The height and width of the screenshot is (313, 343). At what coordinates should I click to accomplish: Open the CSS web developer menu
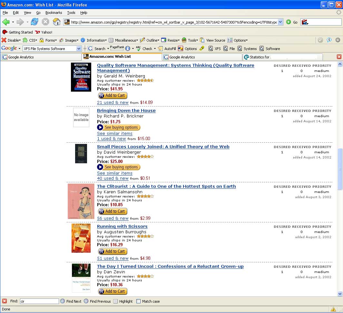tap(30, 40)
